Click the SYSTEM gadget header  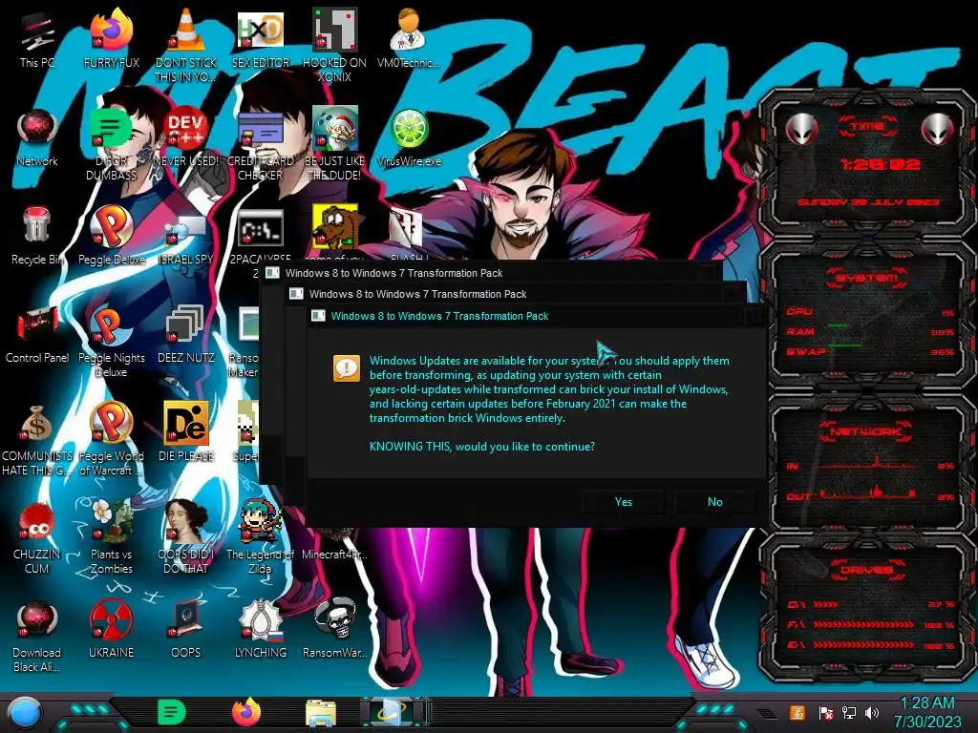(x=866, y=278)
